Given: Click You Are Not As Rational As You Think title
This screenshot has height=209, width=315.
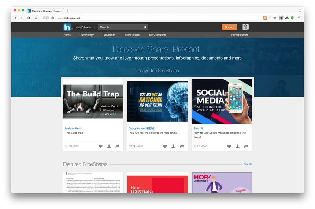Looking at the screenshot, I should 153,133.
